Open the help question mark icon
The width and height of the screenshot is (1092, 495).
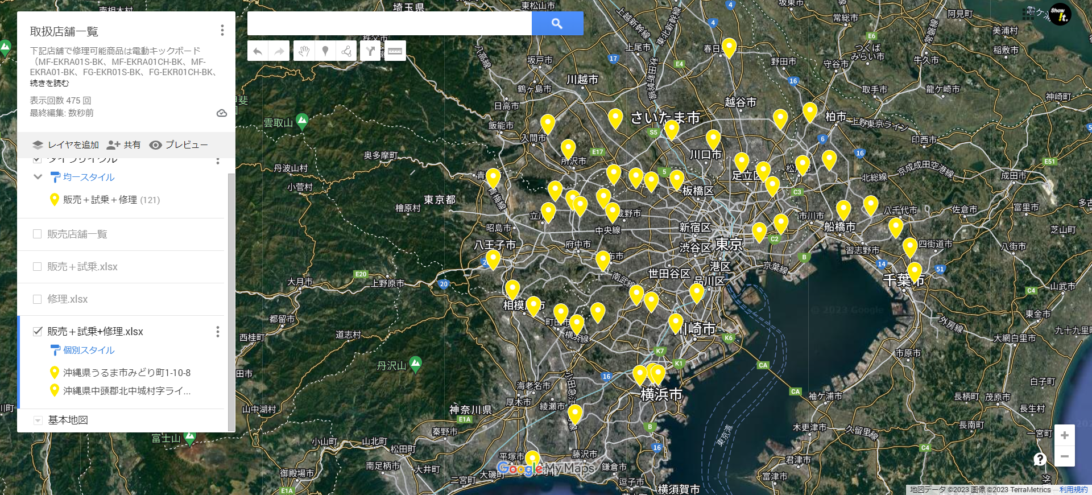pos(1040,459)
